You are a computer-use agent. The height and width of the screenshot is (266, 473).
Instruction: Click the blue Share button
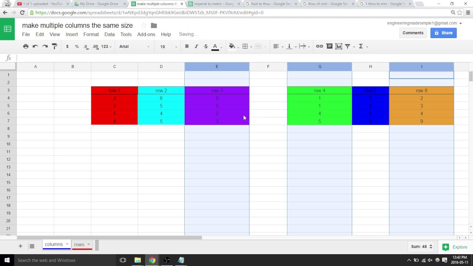click(x=443, y=33)
